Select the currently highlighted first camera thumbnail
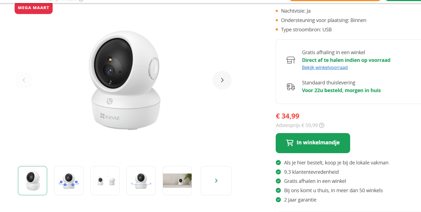421x212 pixels. point(32,181)
